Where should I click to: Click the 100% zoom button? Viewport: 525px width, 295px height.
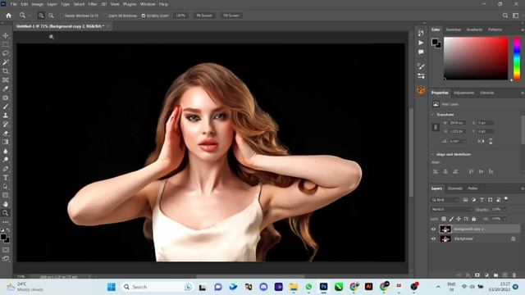coord(180,16)
